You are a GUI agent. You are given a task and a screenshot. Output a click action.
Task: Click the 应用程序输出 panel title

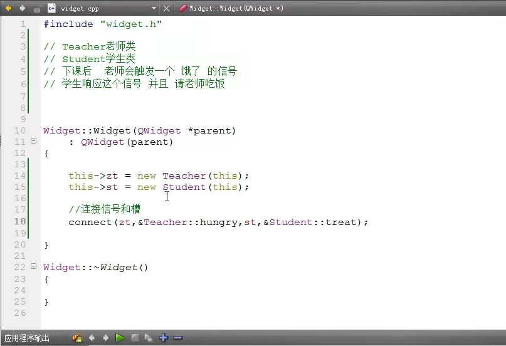pos(27,338)
